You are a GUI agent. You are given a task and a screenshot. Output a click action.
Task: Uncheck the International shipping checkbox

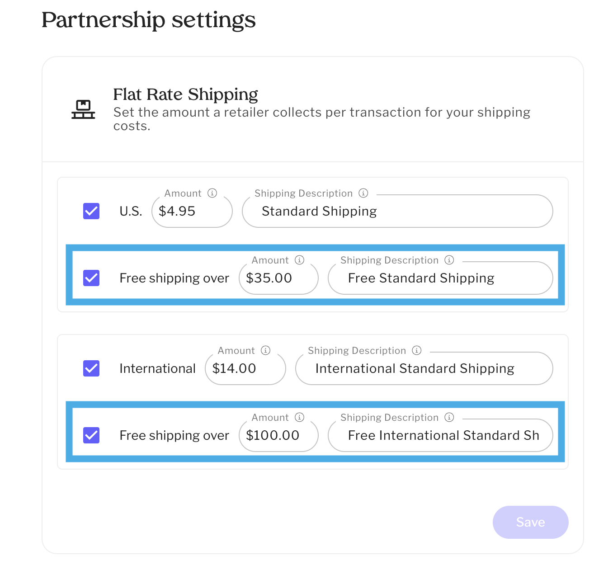pos(91,368)
